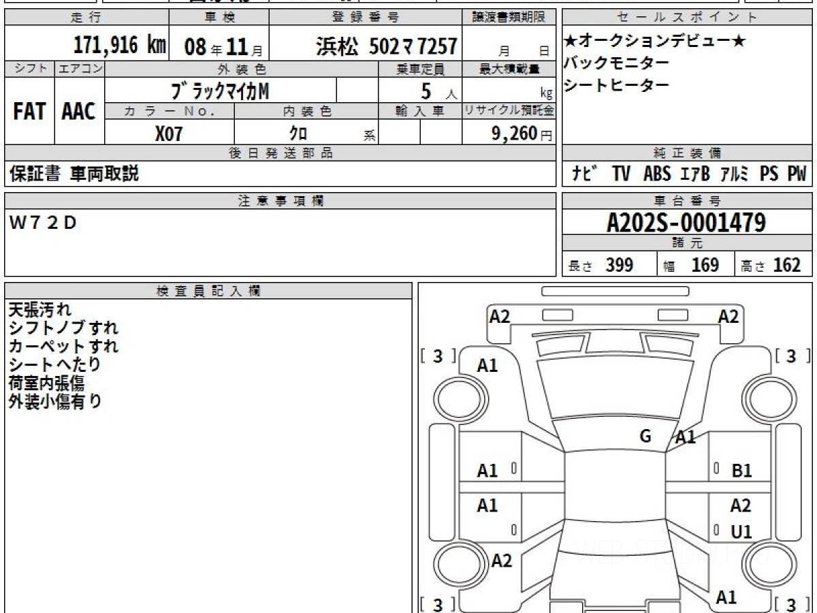Click the chassis number A202S-0001479

click(686, 222)
